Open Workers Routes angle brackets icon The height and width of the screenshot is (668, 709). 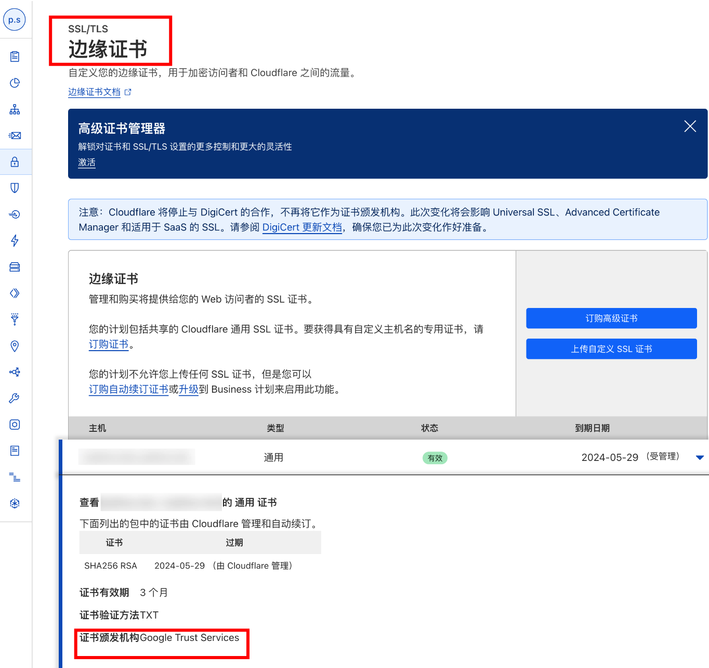pos(15,293)
